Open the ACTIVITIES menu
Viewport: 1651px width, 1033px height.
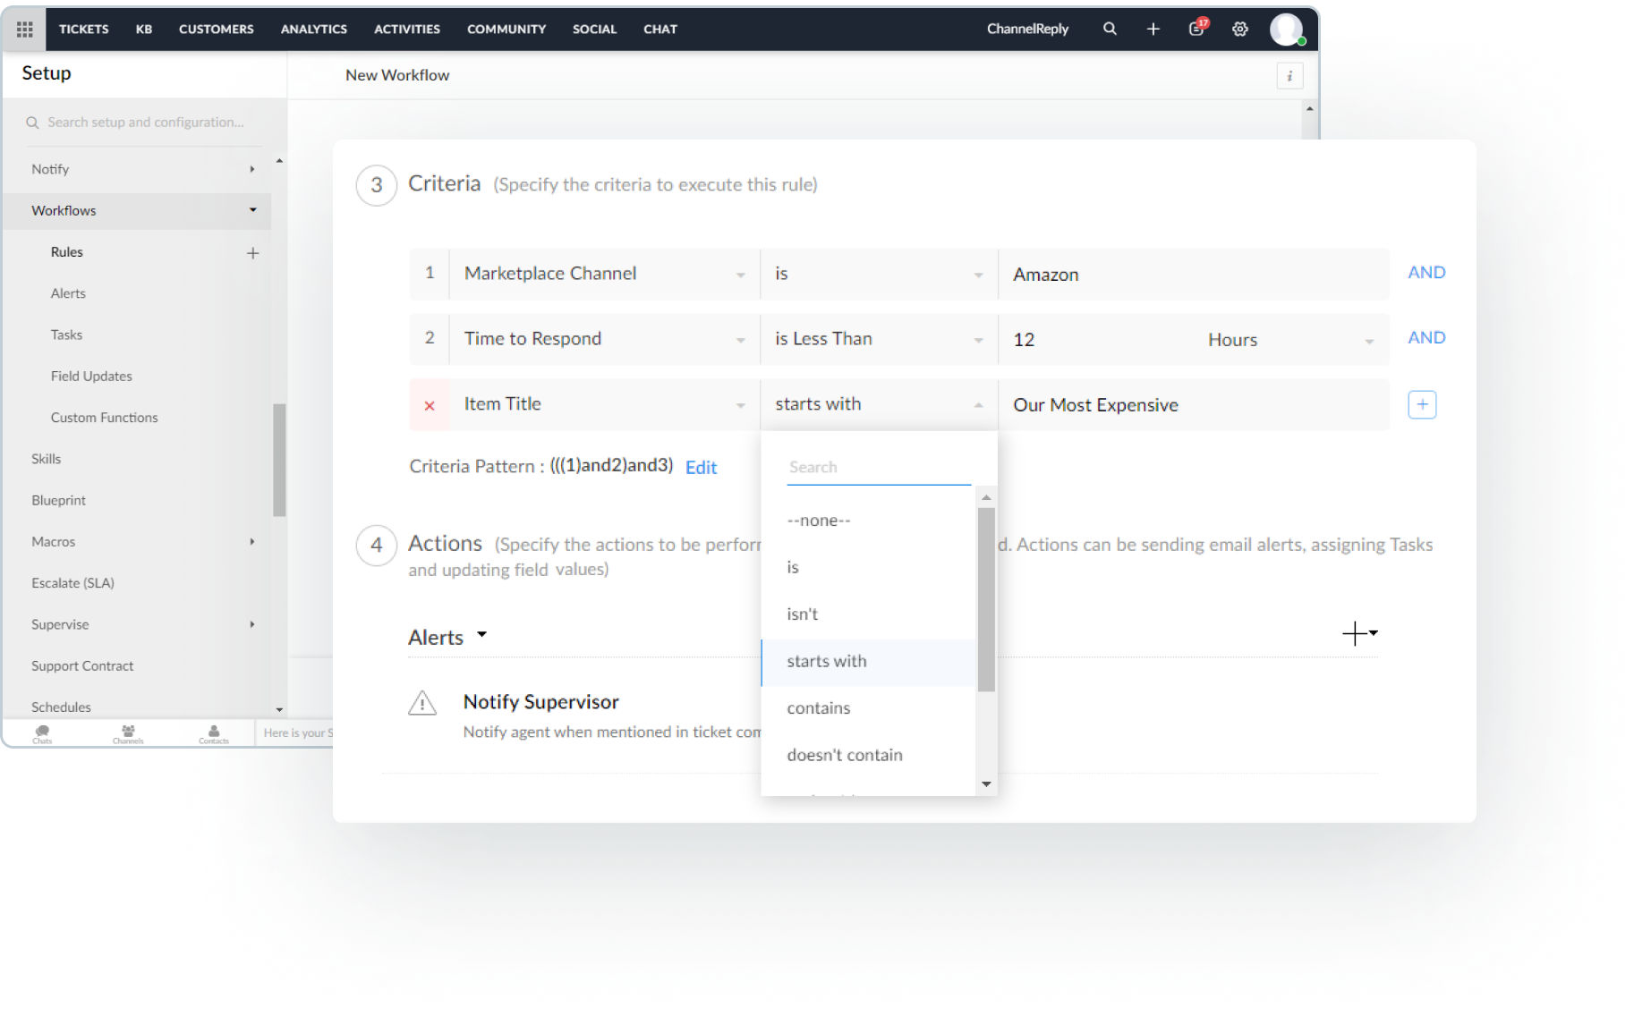point(407,29)
